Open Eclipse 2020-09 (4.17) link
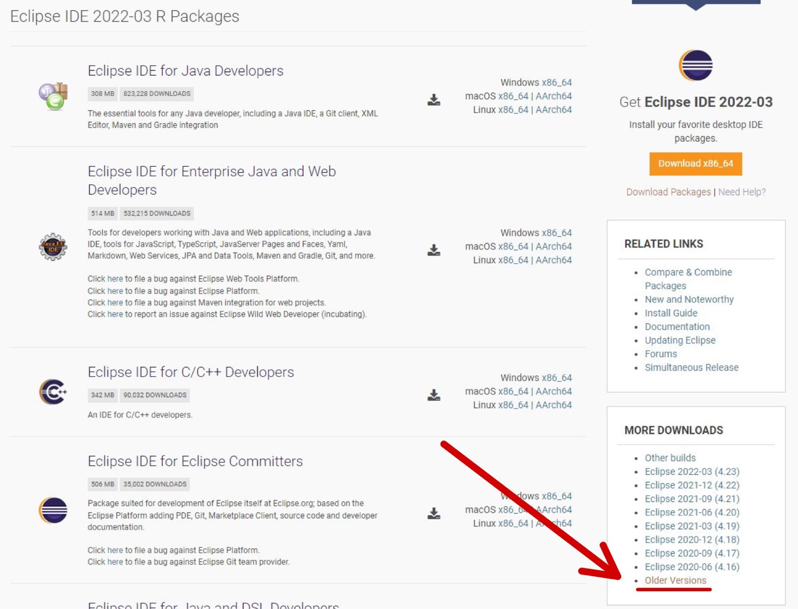The width and height of the screenshot is (798, 609). coord(692,553)
